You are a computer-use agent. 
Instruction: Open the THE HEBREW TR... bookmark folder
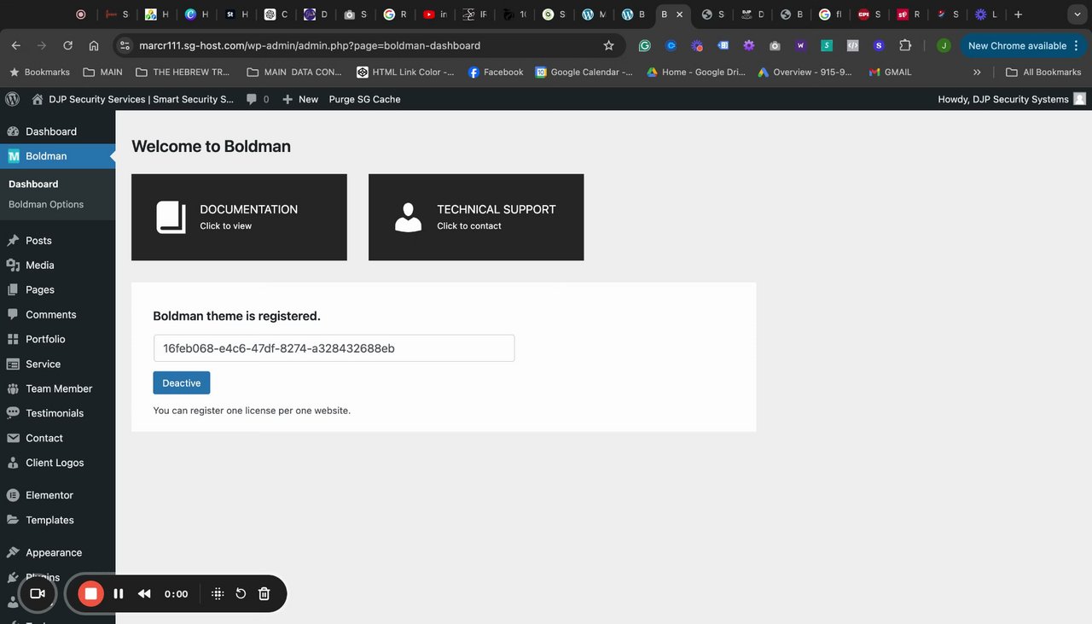183,73
